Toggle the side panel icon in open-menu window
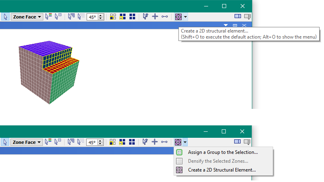324x182 pixels. click(x=237, y=142)
